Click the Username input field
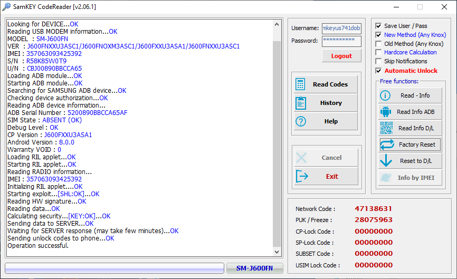The height and width of the screenshot is (279, 457). click(x=341, y=28)
